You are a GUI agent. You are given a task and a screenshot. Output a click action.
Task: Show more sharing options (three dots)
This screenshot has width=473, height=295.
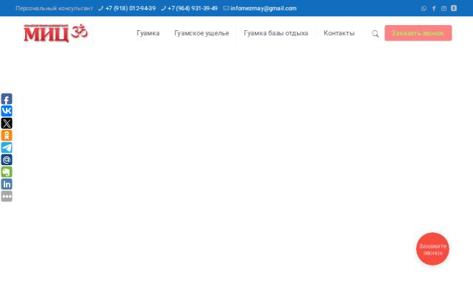coord(7,196)
